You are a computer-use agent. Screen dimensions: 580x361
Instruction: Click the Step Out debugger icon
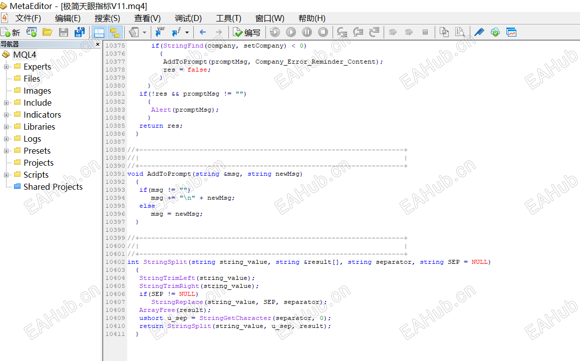point(374,33)
